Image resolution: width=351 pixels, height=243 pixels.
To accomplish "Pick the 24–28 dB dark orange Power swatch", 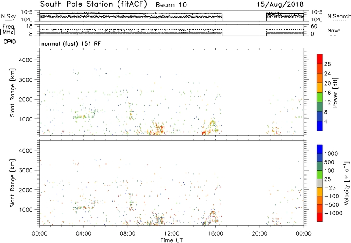I will (320, 68).
